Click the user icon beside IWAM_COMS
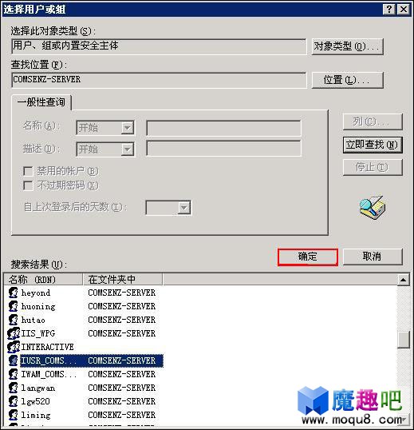This screenshot has width=414, height=430. point(13,374)
